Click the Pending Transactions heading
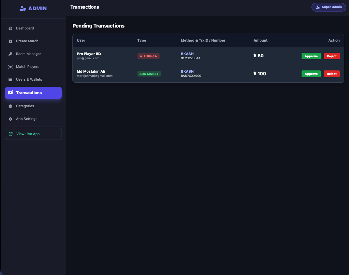The height and width of the screenshot is (275, 349). pyautogui.click(x=98, y=26)
